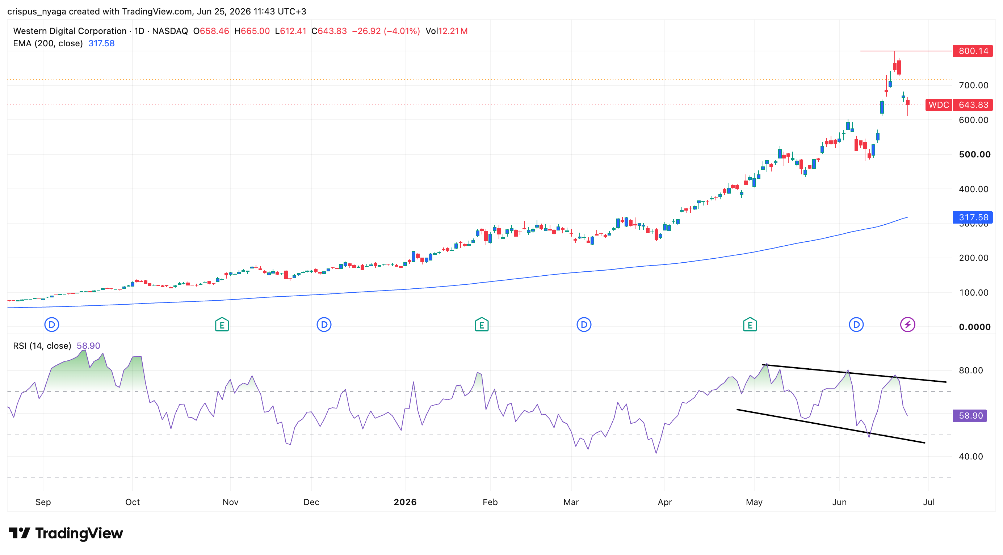Click the red 800.14 price label
1003x555 pixels.
[x=973, y=51]
